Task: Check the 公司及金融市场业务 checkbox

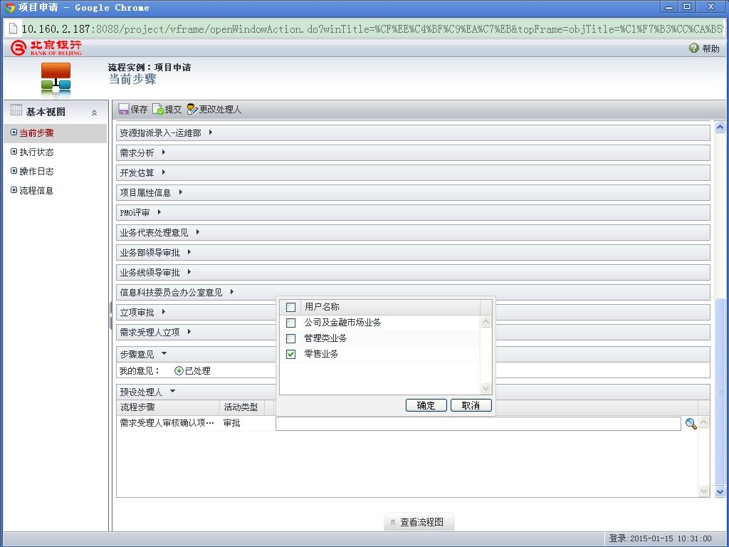Action: coord(290,323)
